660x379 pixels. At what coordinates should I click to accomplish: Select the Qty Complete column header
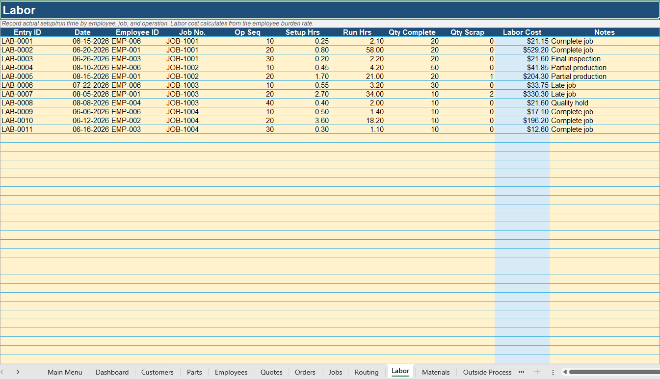coord(412,32)
